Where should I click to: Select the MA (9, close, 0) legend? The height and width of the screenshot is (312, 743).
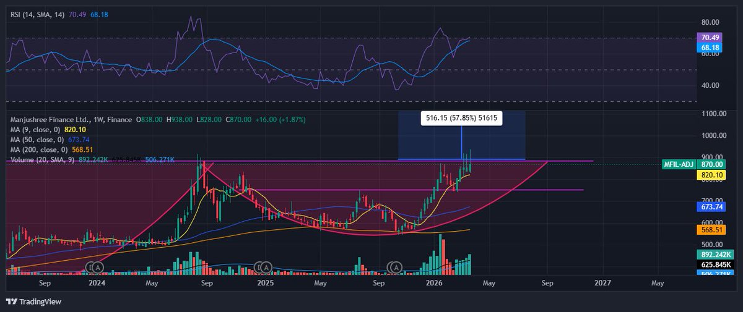click(x=37, y=129)
